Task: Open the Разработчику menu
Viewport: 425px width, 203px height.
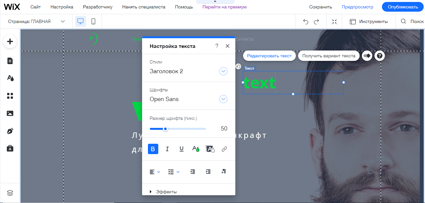Action: pyautogui.click(x=98, y=7)
